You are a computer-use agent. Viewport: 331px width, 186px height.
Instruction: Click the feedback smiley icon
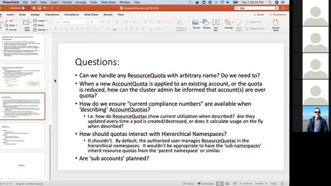[283, 8]
